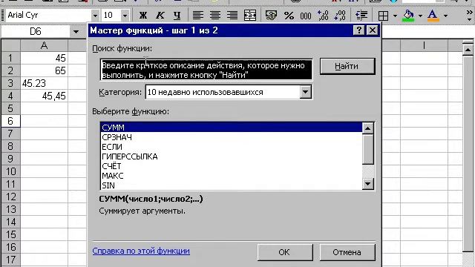Click the function search description field

pos(206,70)
